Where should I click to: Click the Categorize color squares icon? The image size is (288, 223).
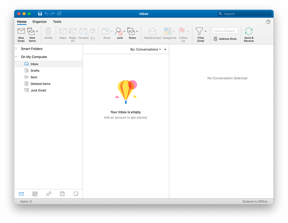point(168,31)
